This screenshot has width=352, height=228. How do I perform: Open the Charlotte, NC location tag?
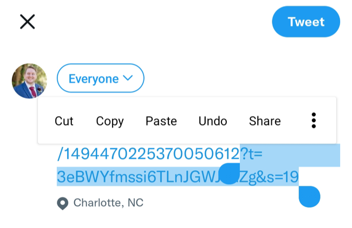point(108,203)
